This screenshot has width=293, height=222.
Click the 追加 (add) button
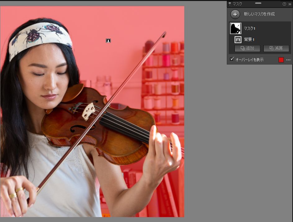(247, 48)
